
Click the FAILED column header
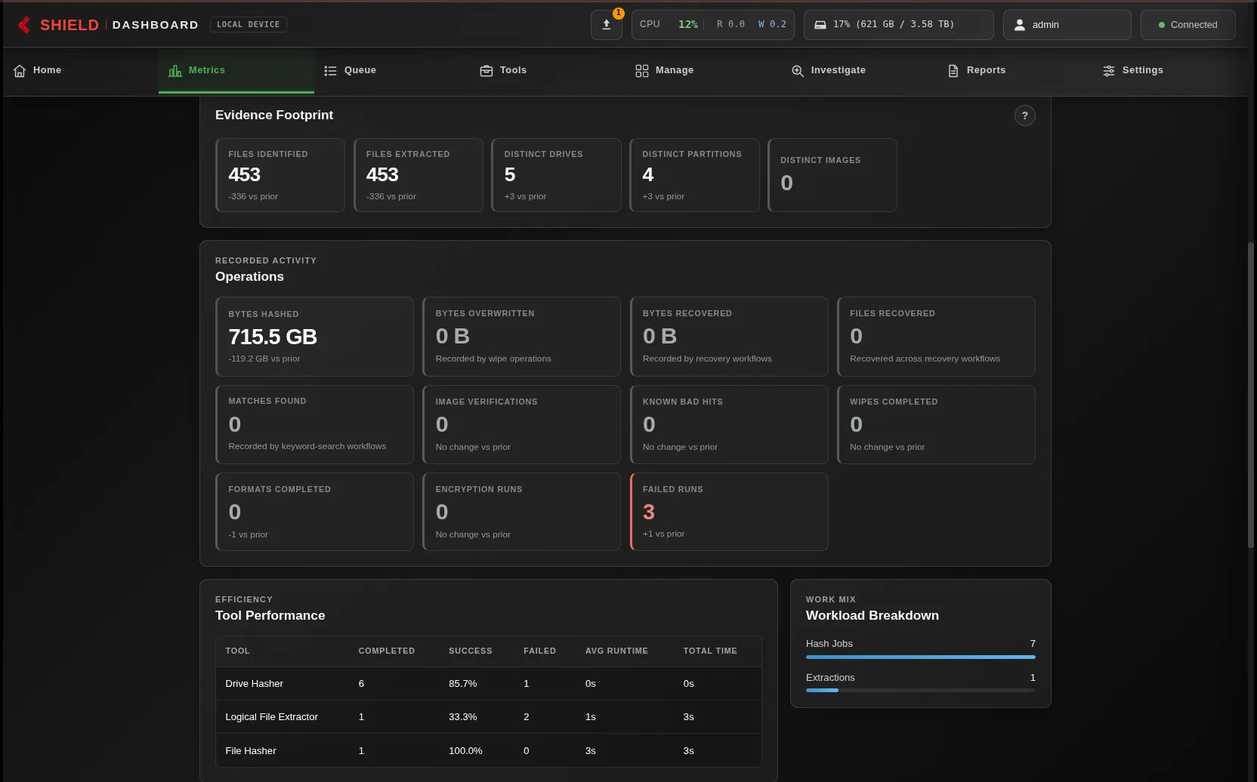pos(539,651)
